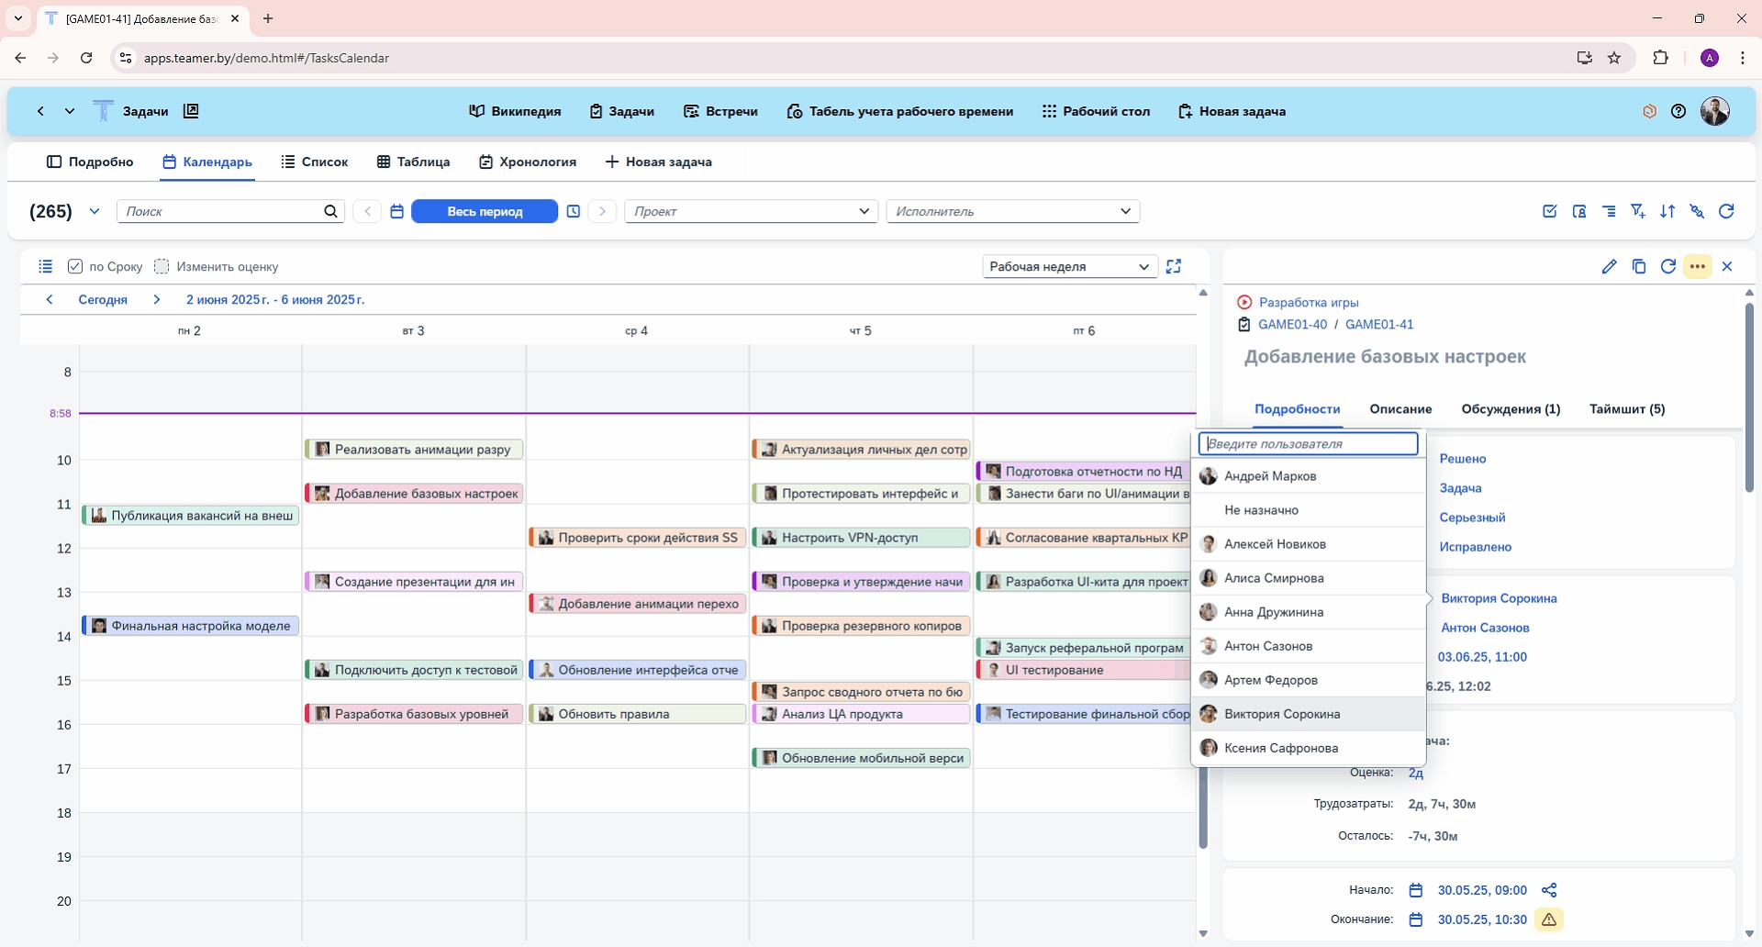Click the sort arrows icon
Image resolution: width=1762 pixels, height=947 pixels.
[1667, 212]
